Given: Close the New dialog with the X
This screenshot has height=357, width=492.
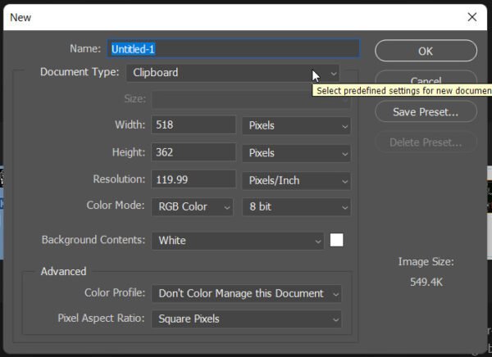Looking at the screenshot, I should (x=472, y=17).
